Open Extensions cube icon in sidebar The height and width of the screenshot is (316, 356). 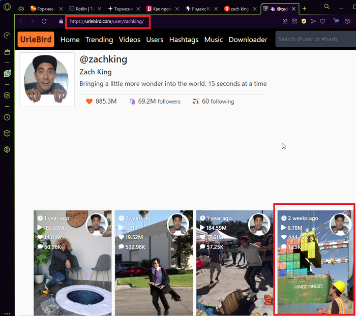pyautogui.click(x=7, y=134)
